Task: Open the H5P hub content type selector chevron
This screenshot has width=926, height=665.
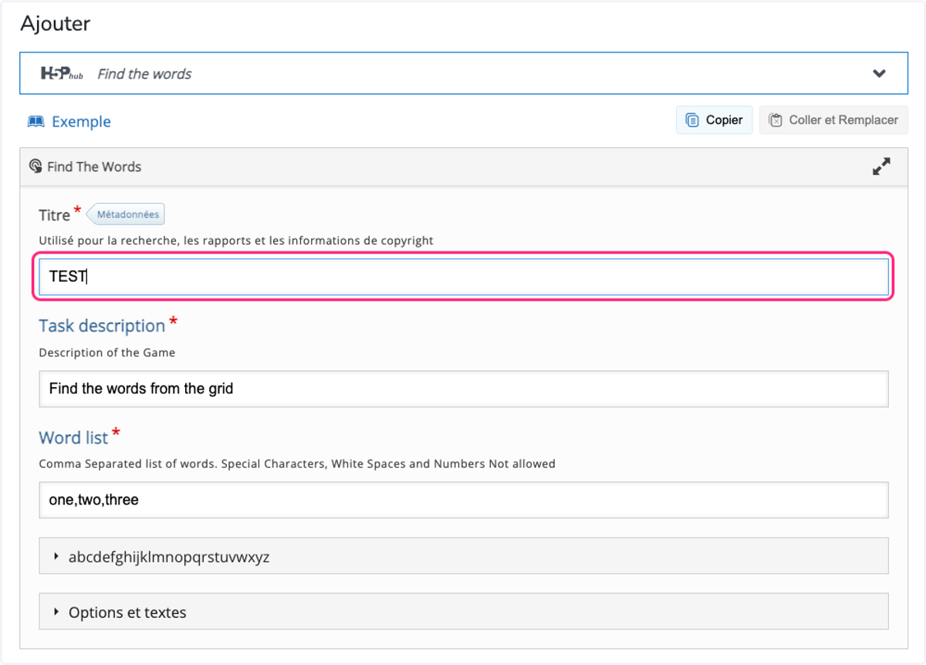Action: (879, 74)
